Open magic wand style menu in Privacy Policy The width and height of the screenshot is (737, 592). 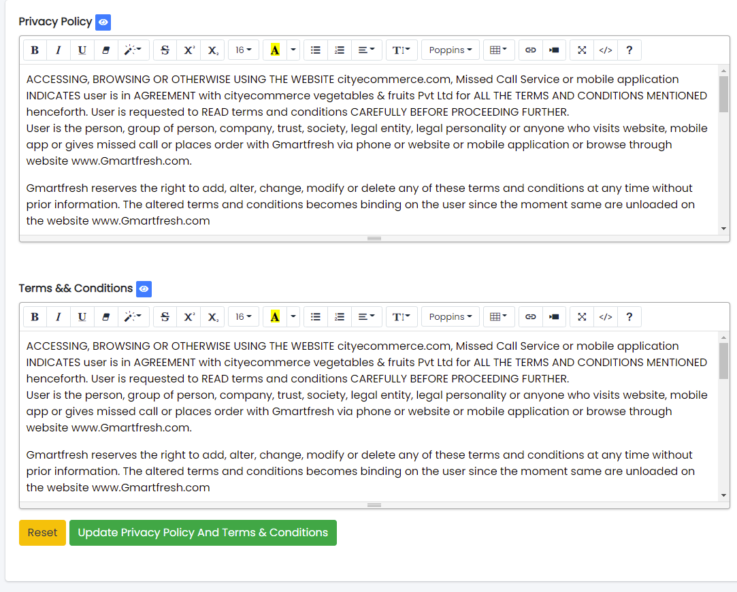click(x=133, y=50)
